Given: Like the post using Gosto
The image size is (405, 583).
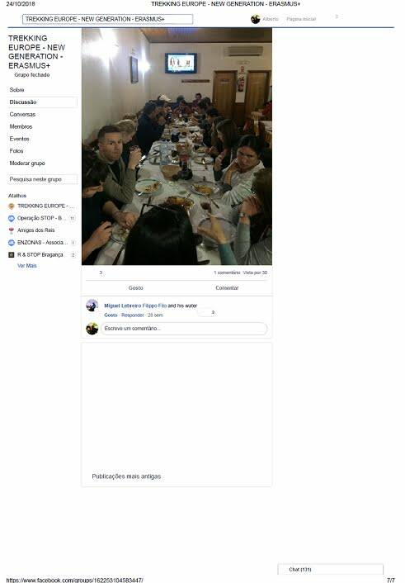Looking at the screenshot, I should coord(135,287).
